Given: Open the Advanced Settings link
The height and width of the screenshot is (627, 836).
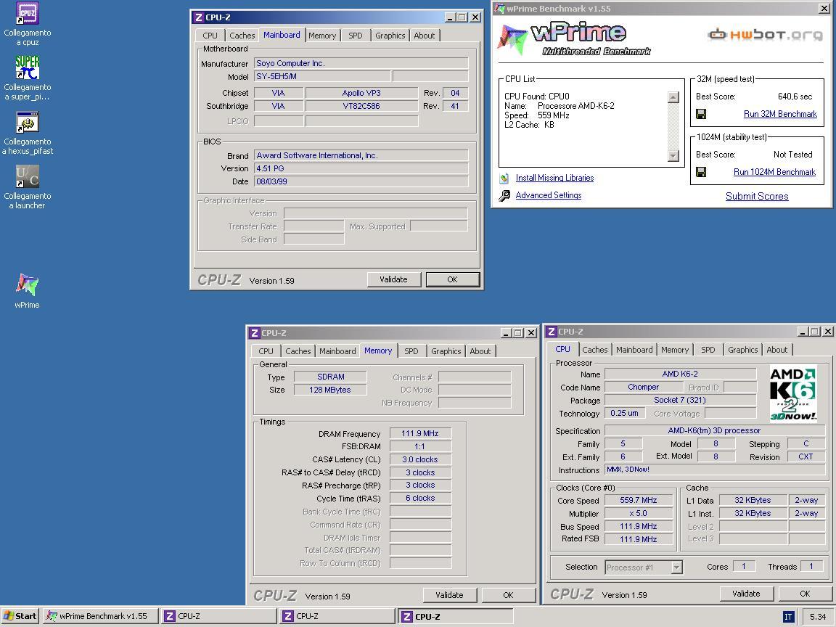Looking at the screenshot, I should (x=548, y=196).
